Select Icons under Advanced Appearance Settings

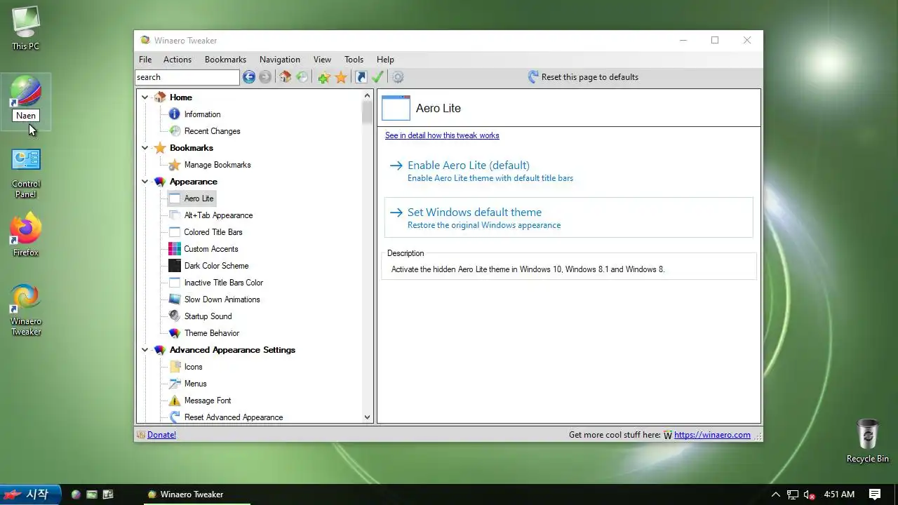pos(193,367)
